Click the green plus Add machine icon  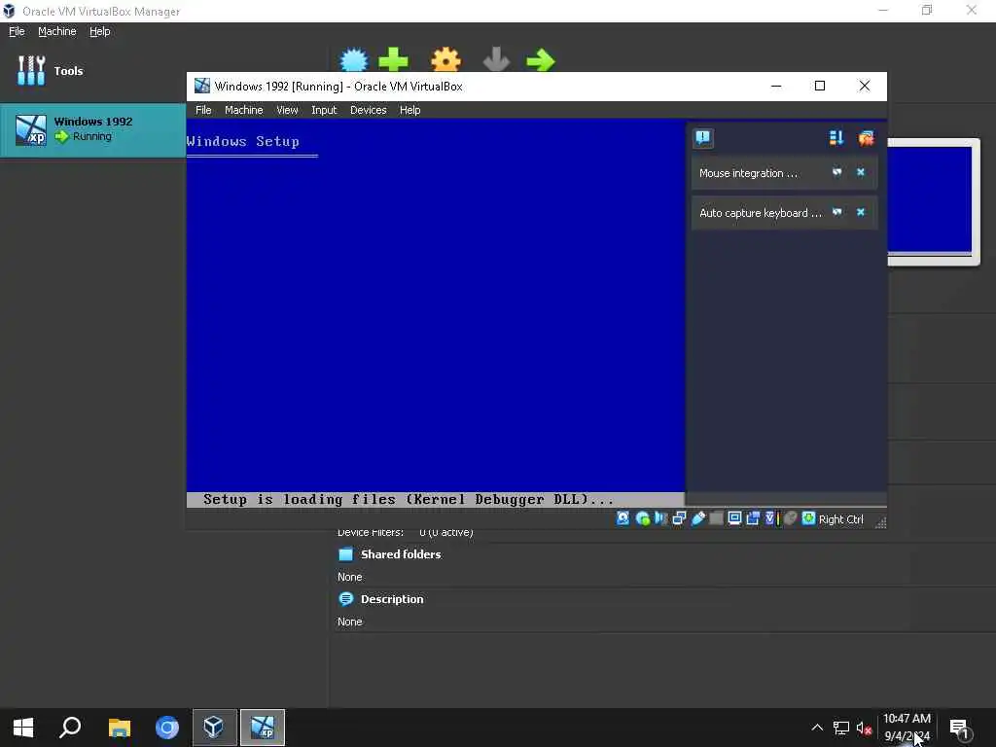pos(393,60)
